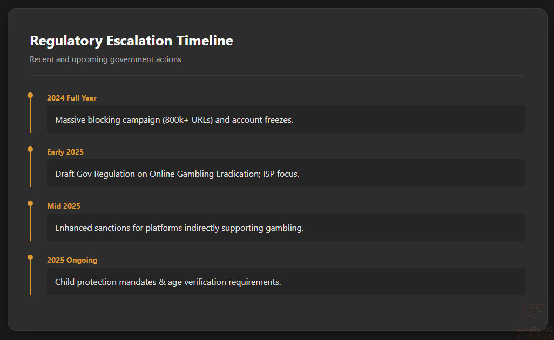Click the "GAMBLING DATABASES" watermark text
Viewport: 554px width, 340px height.
pyautogui.click(x=535, y=332)
